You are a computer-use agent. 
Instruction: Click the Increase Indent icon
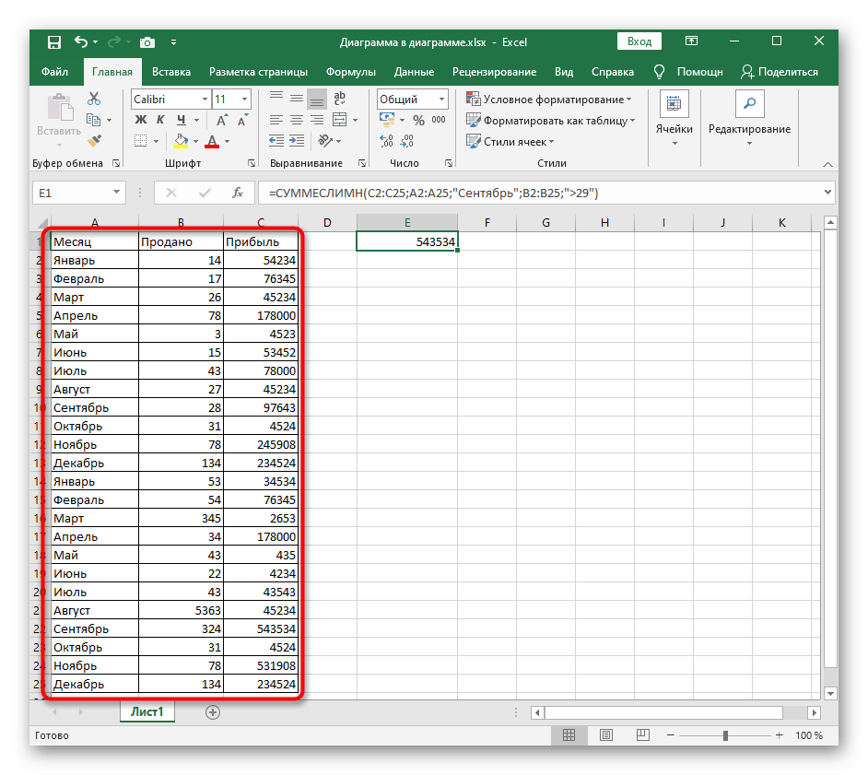[297, 141]
